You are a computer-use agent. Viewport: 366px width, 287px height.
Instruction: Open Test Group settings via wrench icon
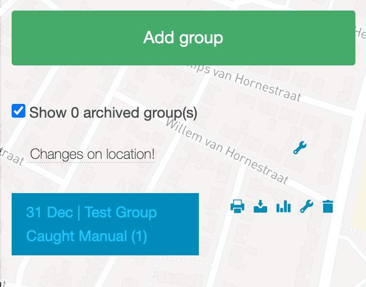point(306,207)
